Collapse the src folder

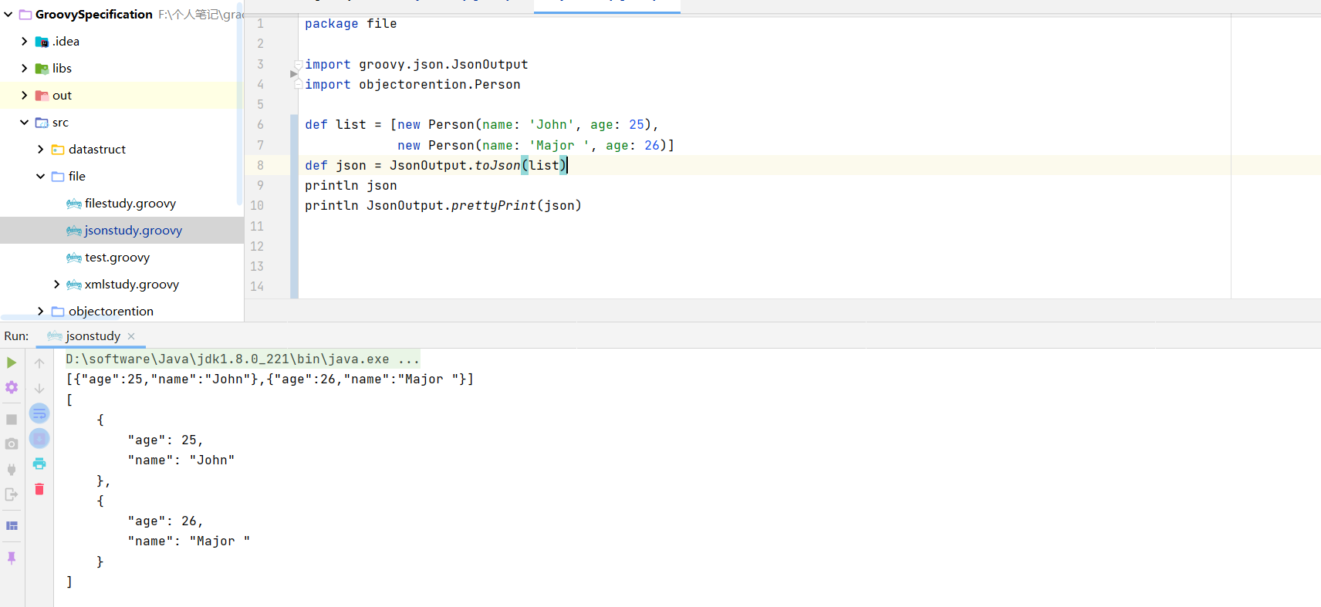25,123
